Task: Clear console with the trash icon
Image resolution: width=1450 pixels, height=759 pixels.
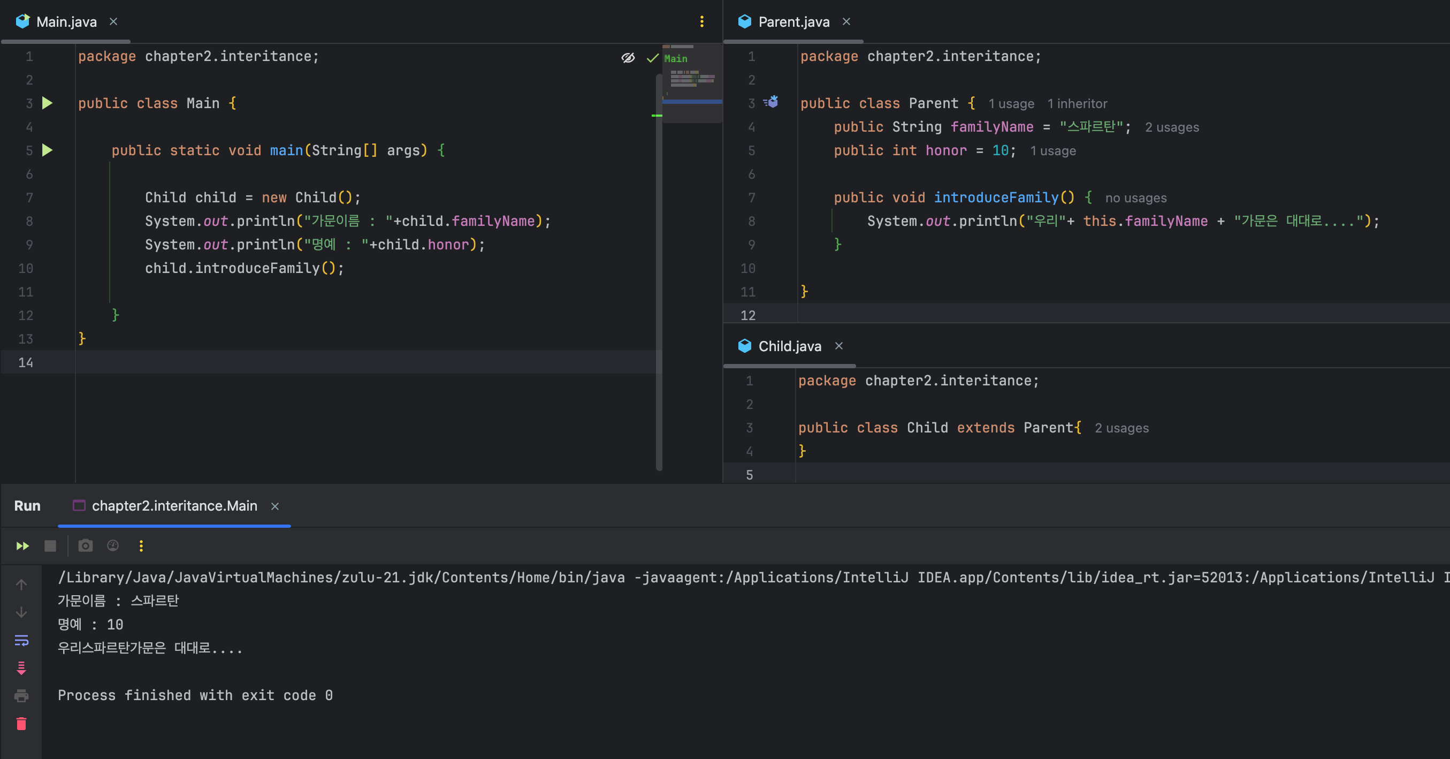Action: pos(21,724)
